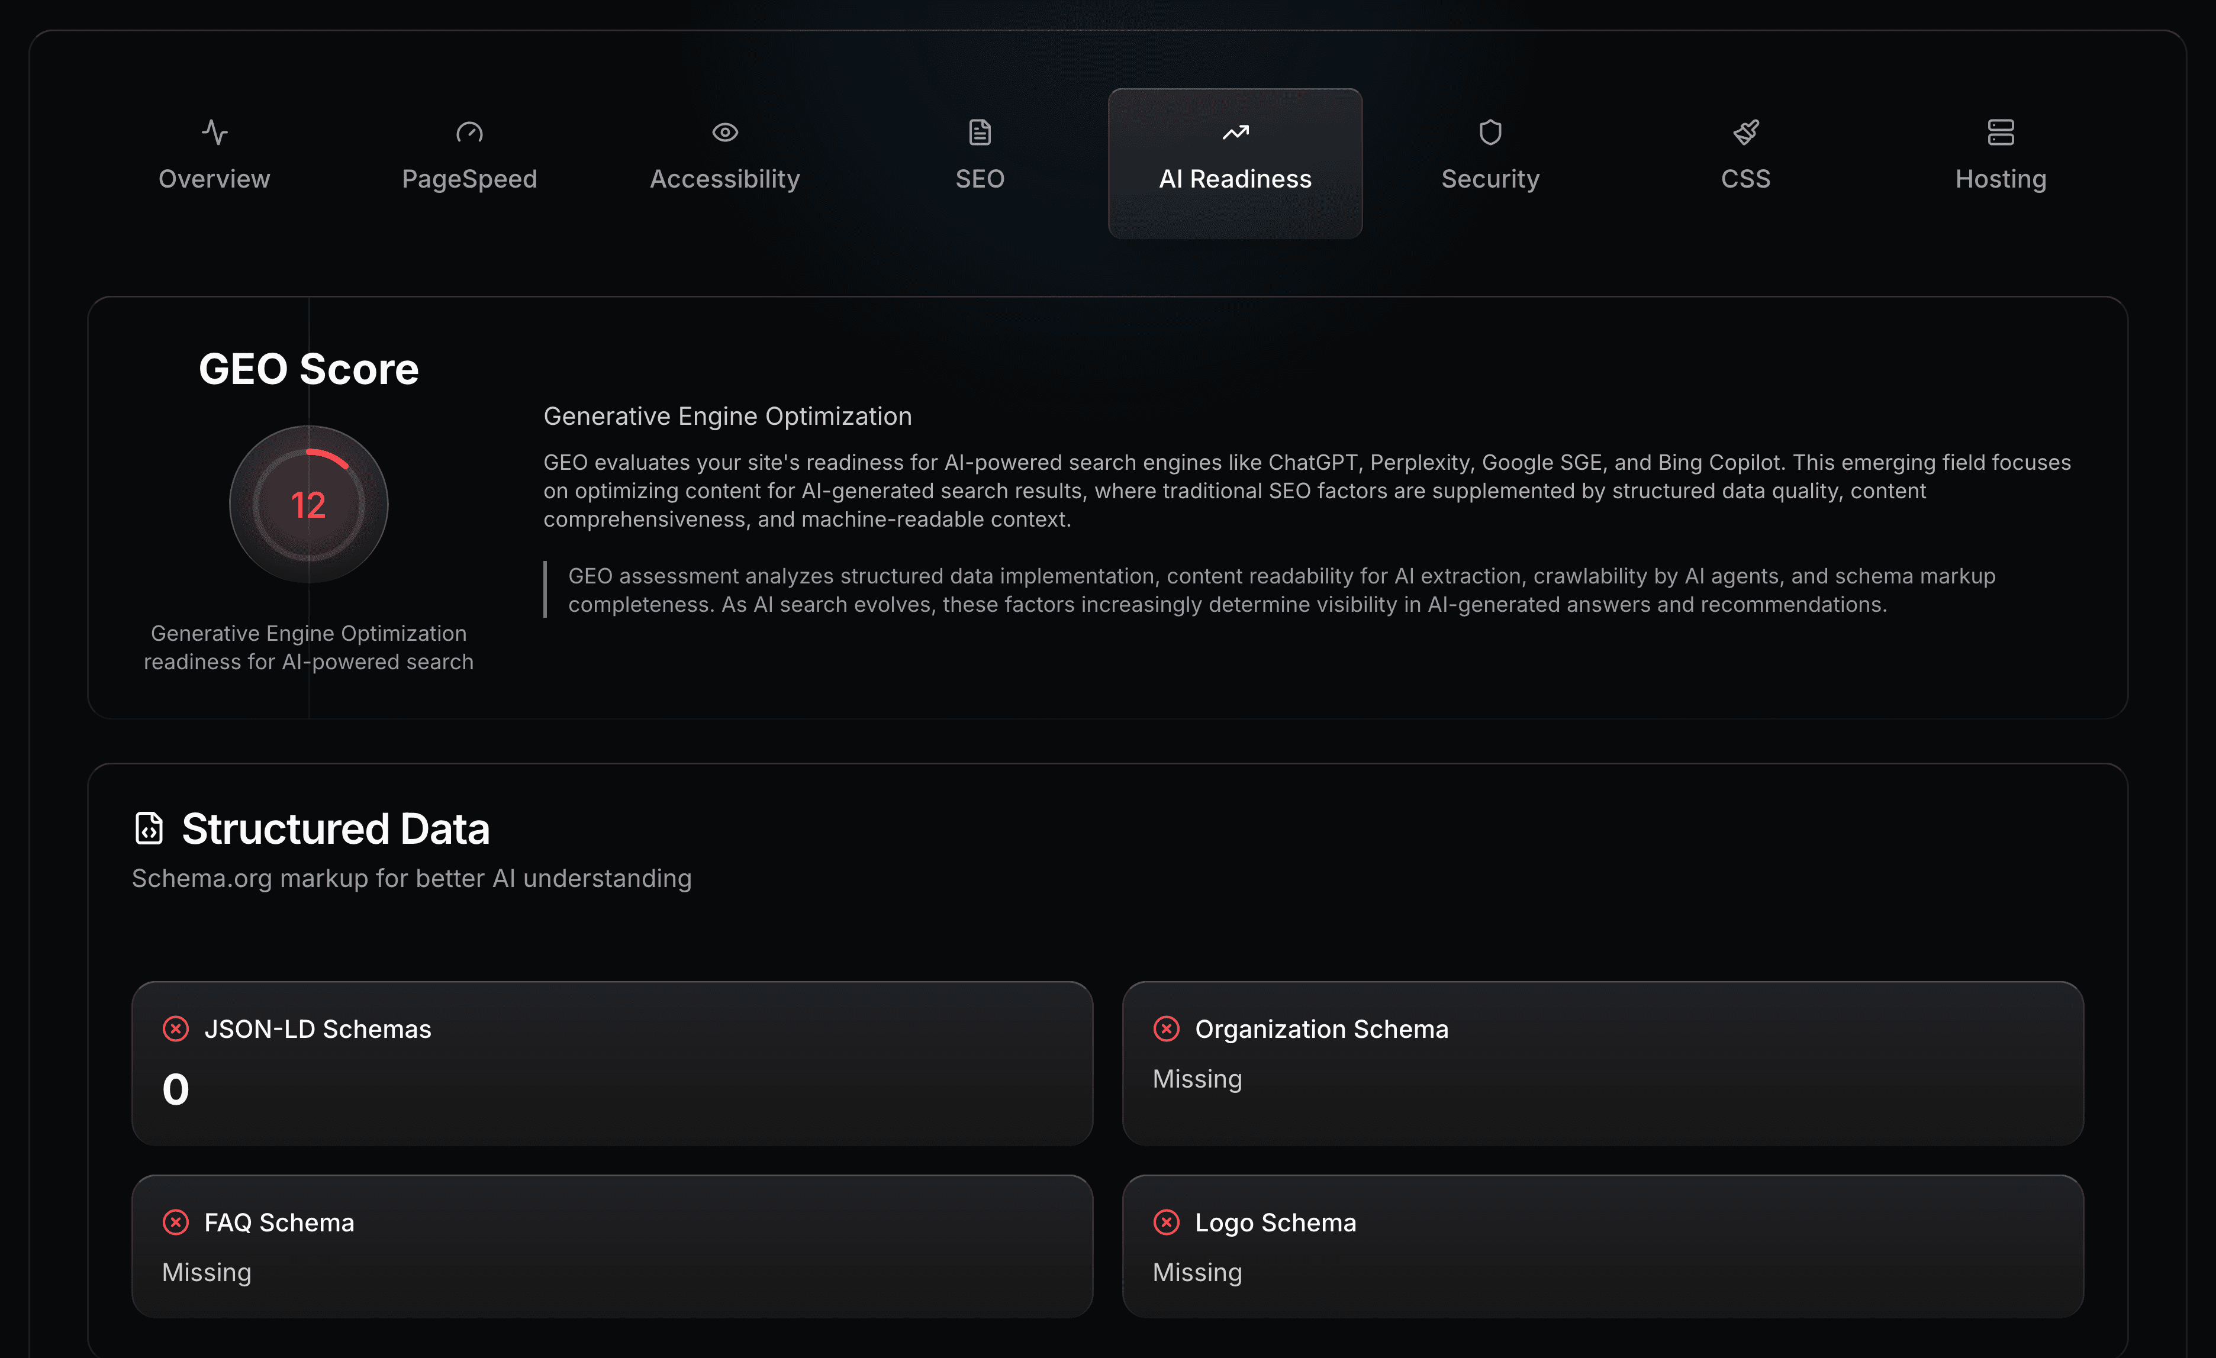The height and width of the screenshot is (1358, 2216).
Task: Select the Organization Schema card title
Action: pos(1322,1029)
